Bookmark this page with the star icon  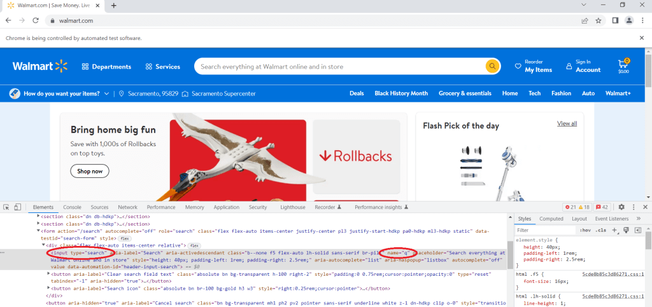tap(599, 20)
